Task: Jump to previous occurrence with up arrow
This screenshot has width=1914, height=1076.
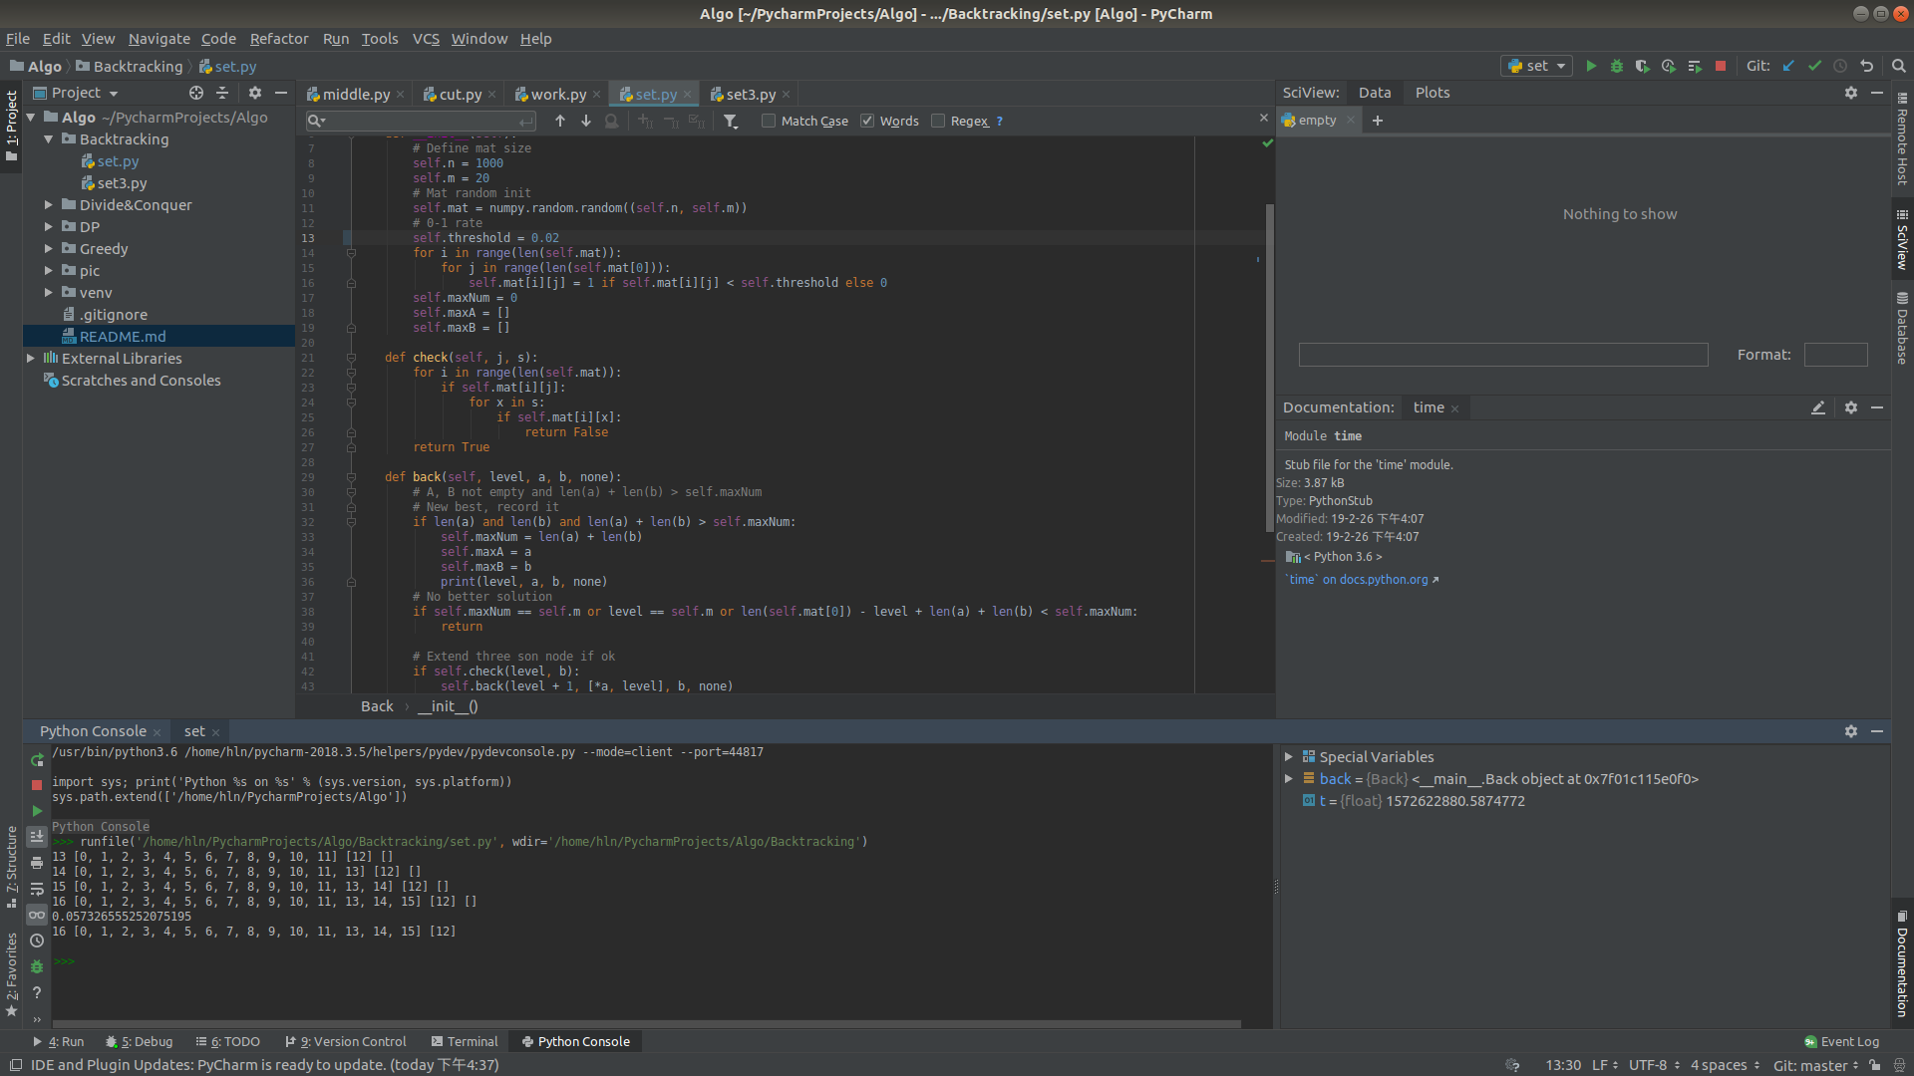Action: pyautogui.click(x=560, y=121)
